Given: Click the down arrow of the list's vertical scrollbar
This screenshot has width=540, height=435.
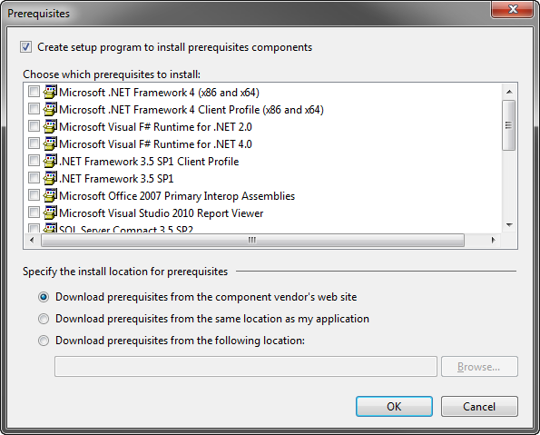Looking at the screenshot, I should [509, 225].
